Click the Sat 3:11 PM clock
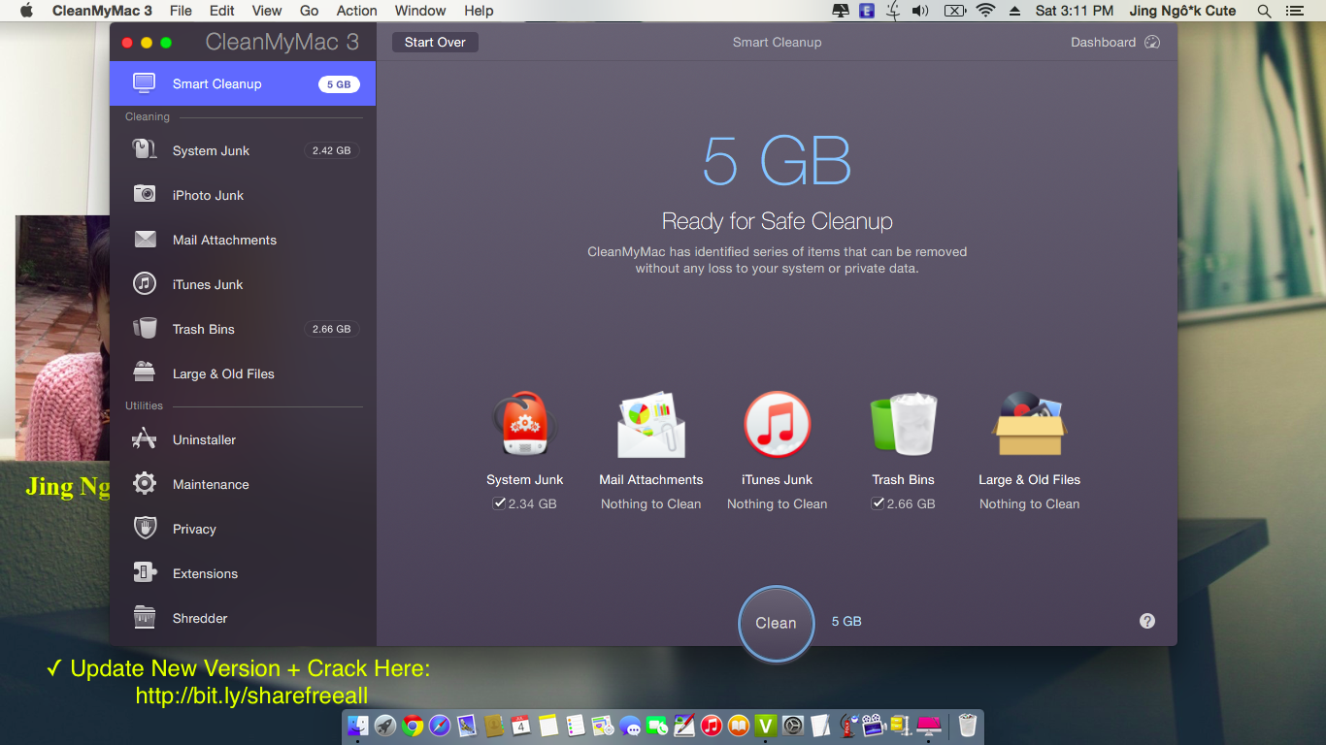 tap(1074, 11)
